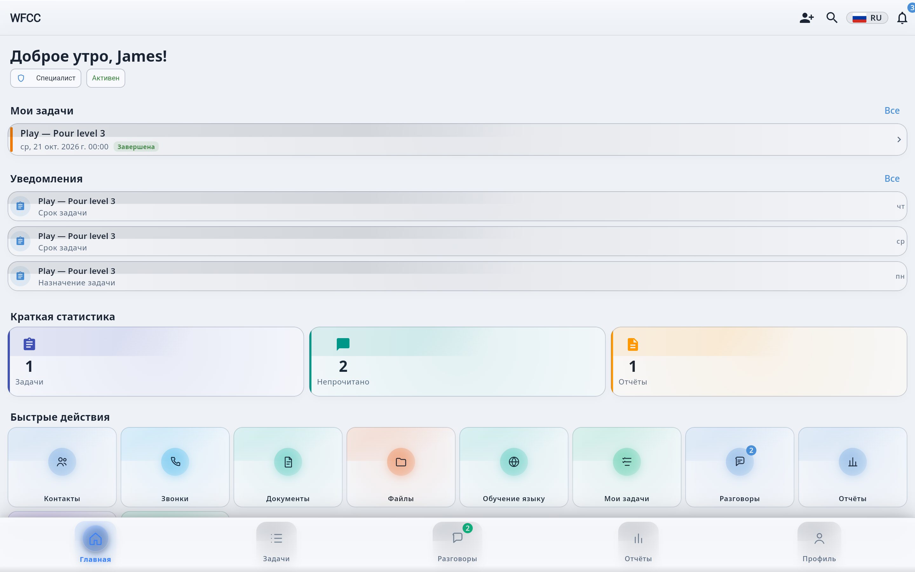
Task: Click the Специалист role badge
Action: point(46,78)
